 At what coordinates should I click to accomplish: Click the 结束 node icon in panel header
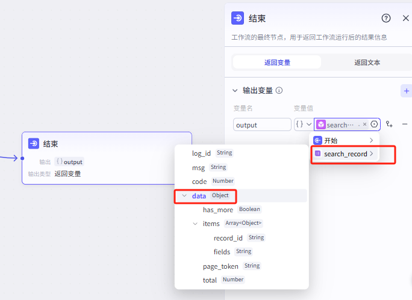click(237, 18)
